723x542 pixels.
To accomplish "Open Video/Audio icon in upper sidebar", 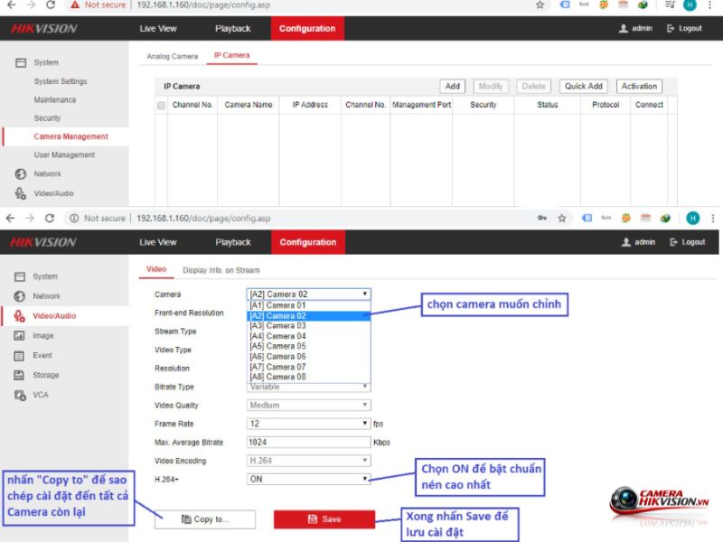I will coord(20,193).
